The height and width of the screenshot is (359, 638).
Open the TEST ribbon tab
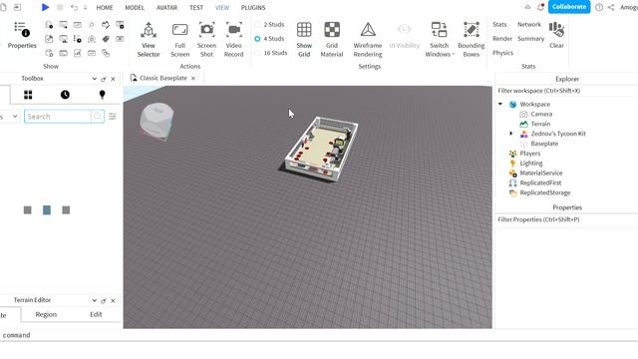click(x=196, y=8)
